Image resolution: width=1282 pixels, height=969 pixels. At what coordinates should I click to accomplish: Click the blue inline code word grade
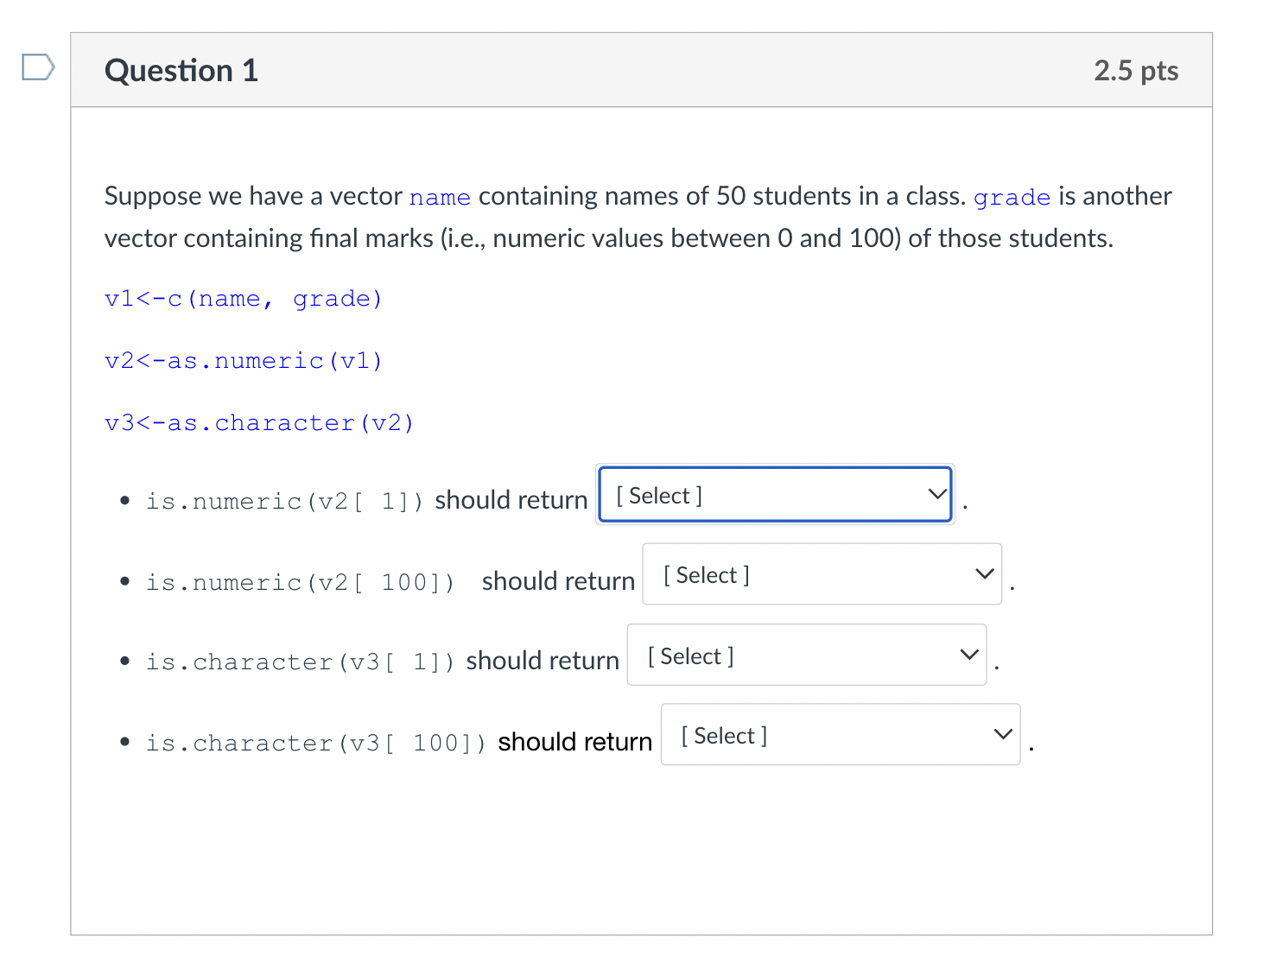click(x=1012, y=198)
